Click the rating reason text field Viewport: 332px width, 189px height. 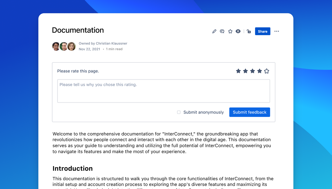[164, 91]
